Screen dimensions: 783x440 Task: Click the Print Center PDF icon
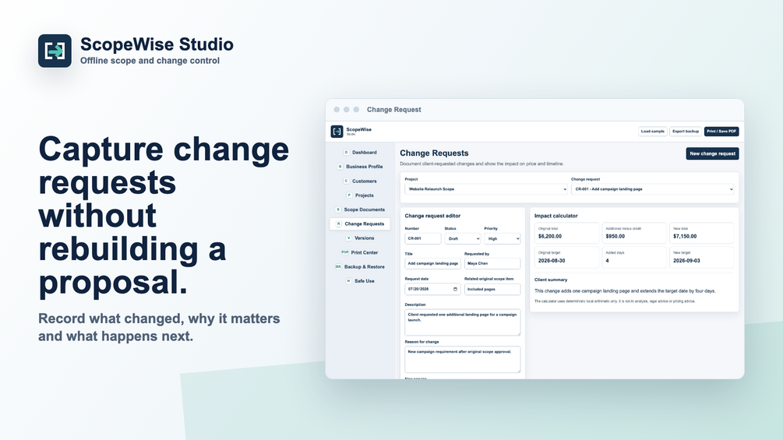coord(345,252)
